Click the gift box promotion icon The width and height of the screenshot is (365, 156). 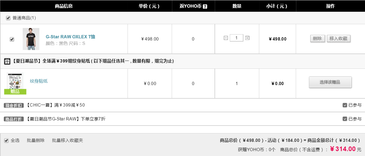click(7, 61)
